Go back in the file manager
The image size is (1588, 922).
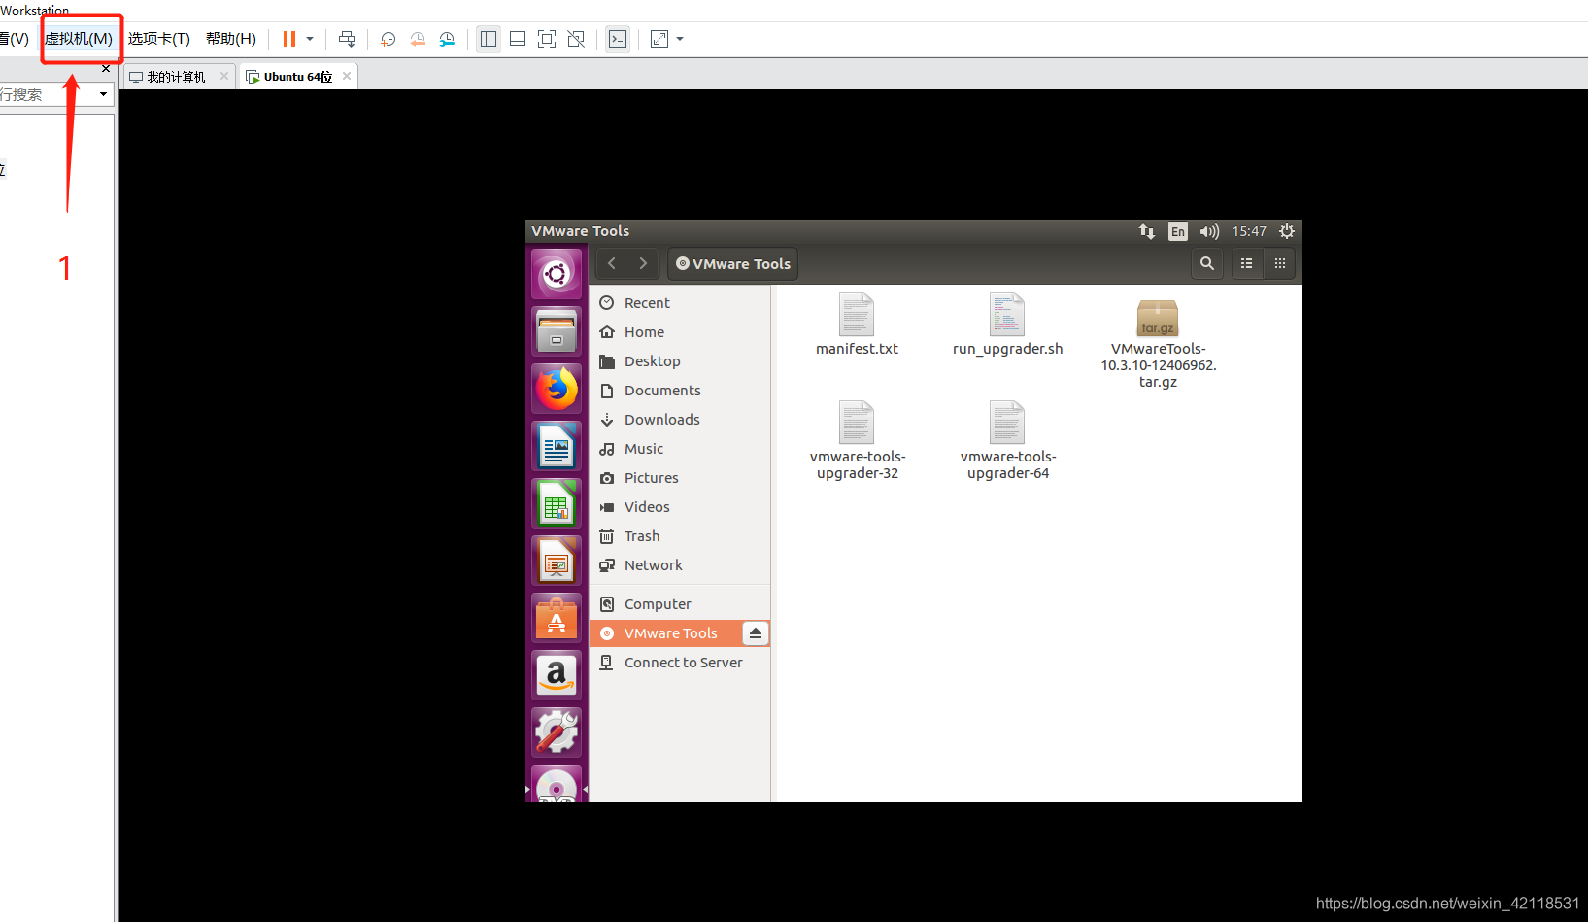612,263
